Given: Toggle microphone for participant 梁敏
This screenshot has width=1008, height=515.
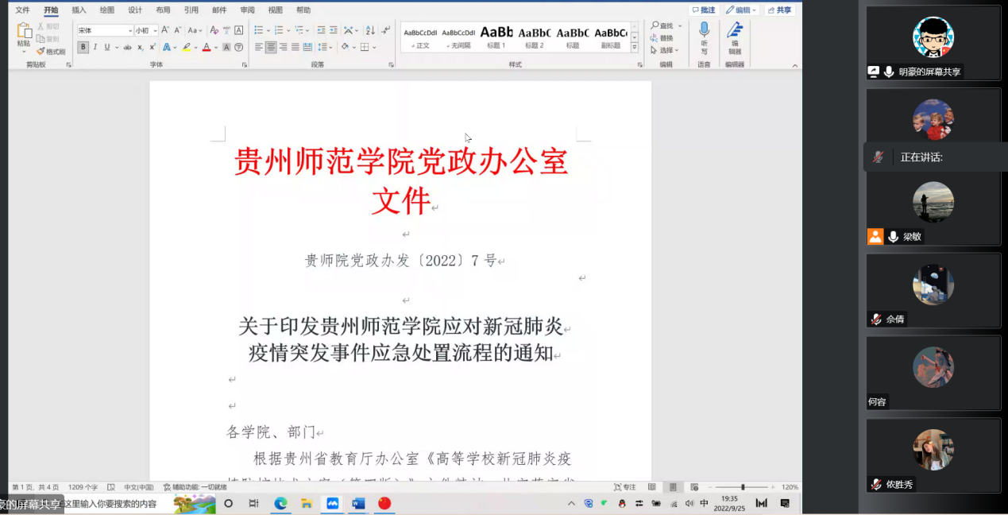Looking at the screenshot, I should (x=893, y=237).
